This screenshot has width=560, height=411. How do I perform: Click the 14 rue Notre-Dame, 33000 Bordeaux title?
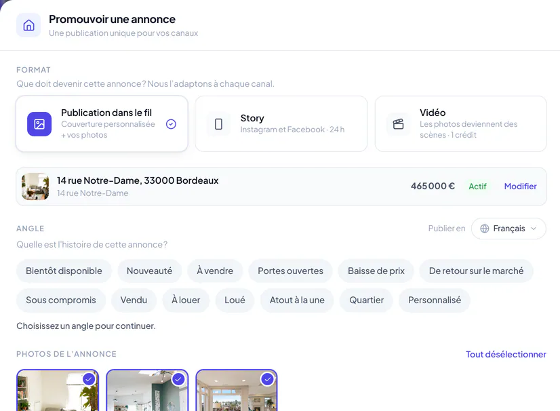(x=138, y=180)
